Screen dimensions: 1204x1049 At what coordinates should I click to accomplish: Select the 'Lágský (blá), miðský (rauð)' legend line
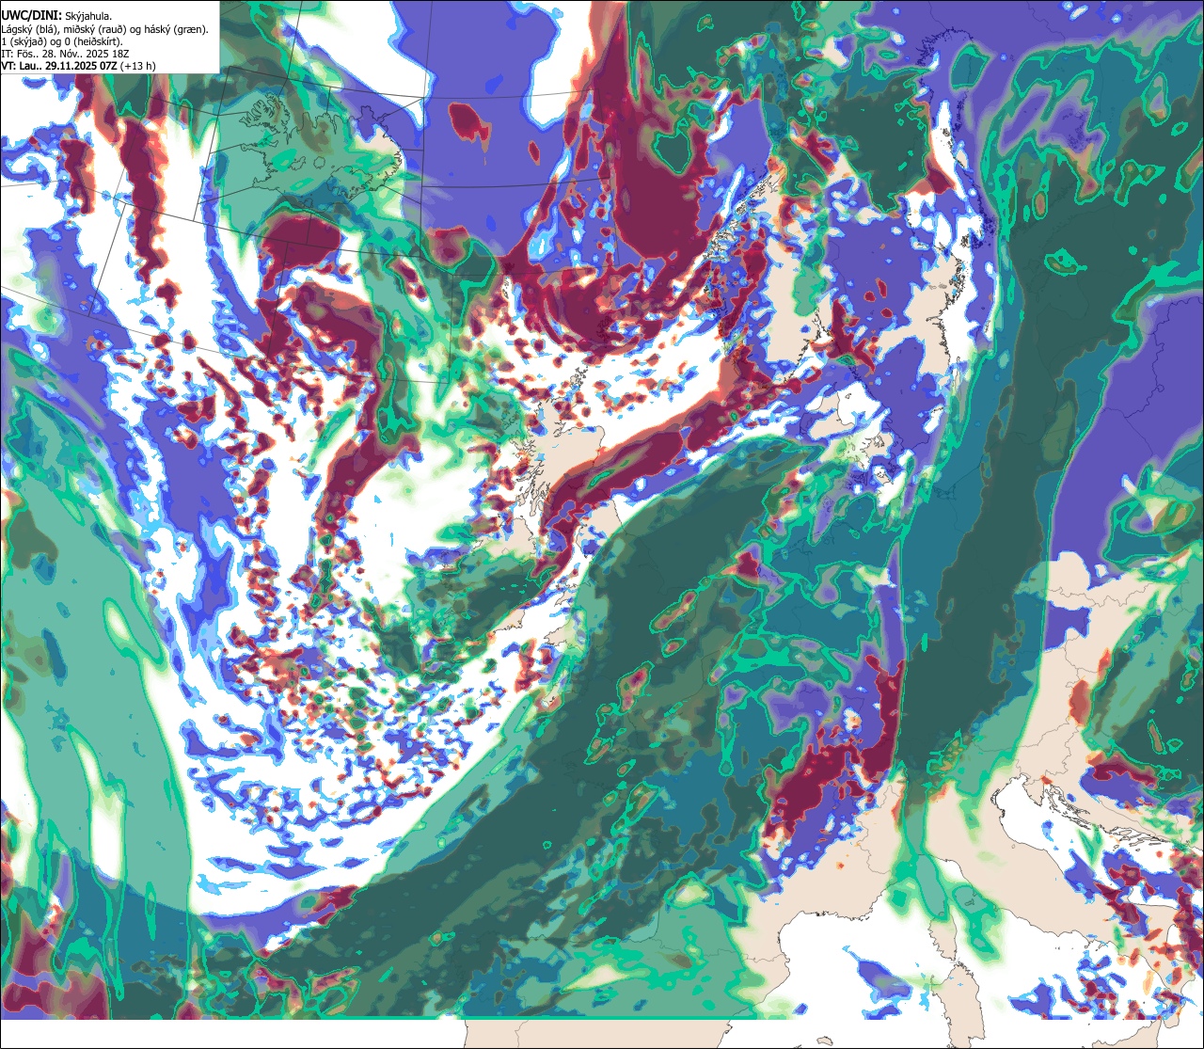105,28
